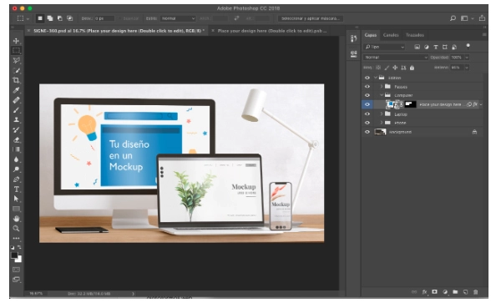This screenshot has width=491, height=303.
Task: Select the Hand tool
Action: 17,219
